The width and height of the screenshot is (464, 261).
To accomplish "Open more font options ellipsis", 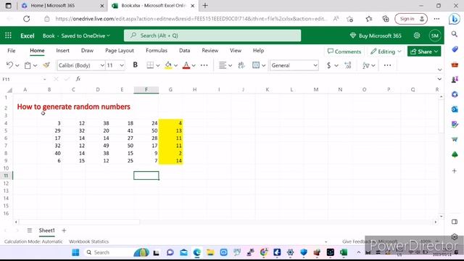I will pyautogui.click(x=204, y=65).
